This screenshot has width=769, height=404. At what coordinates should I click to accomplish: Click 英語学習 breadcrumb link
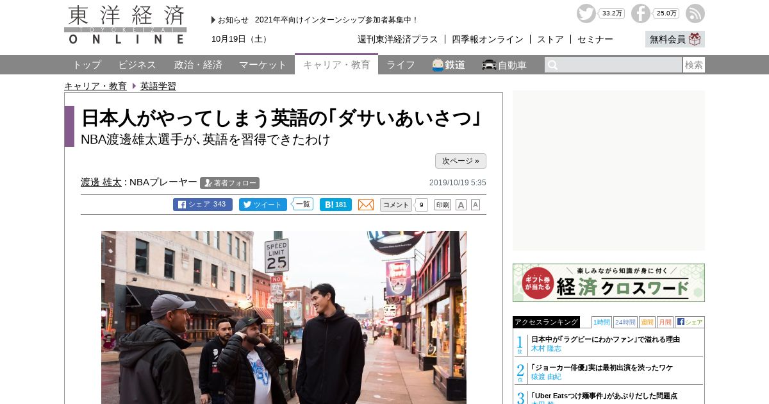tap(158, 86)
